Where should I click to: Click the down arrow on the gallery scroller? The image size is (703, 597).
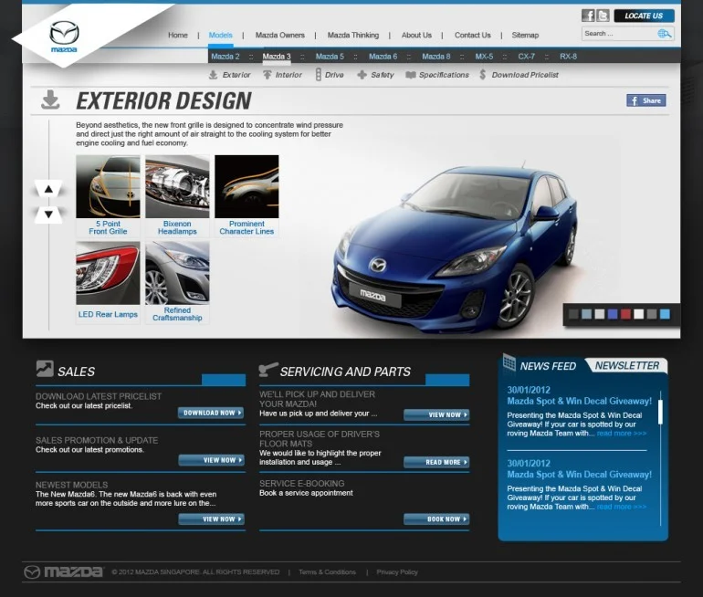48,215
